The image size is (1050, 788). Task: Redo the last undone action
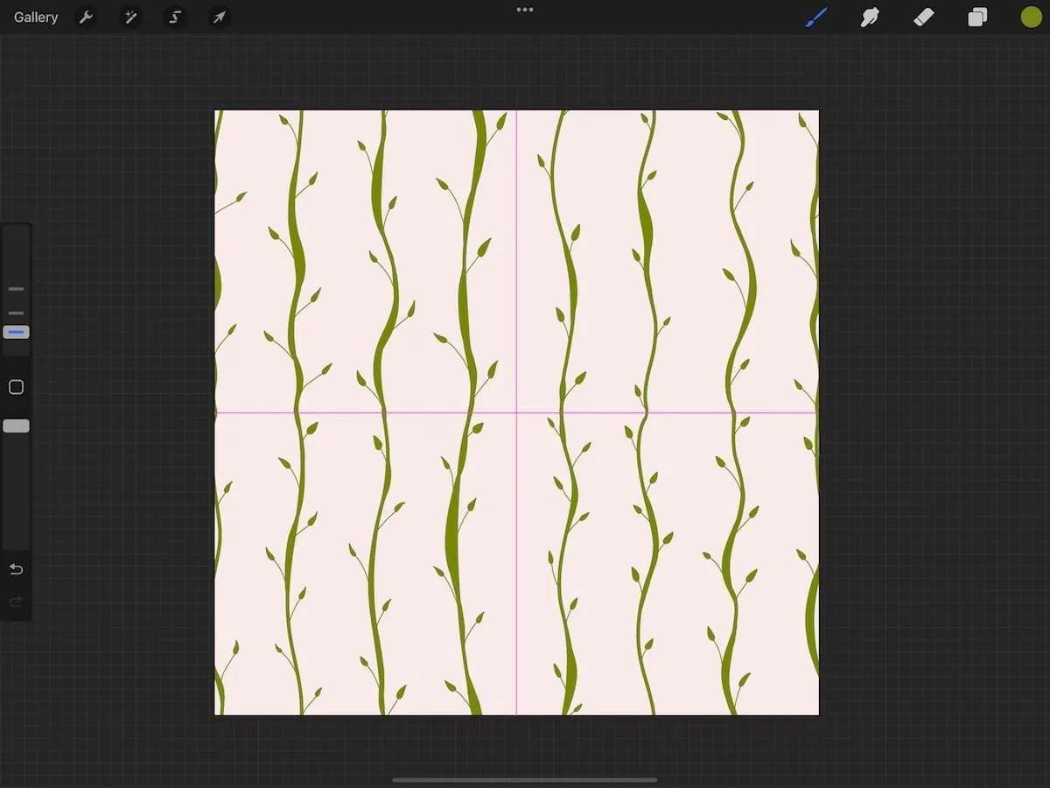click(16, 602)
